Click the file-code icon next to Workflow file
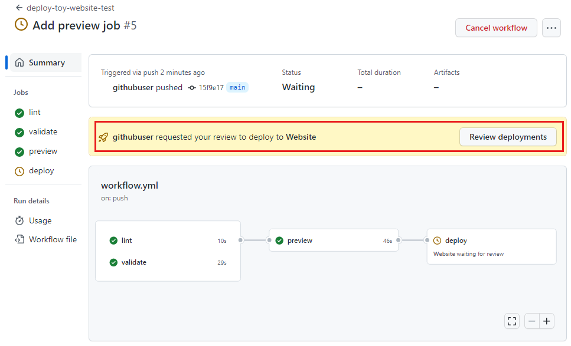Image resolution: width=571 pixels, height=346 pixels. click(19, 239)
